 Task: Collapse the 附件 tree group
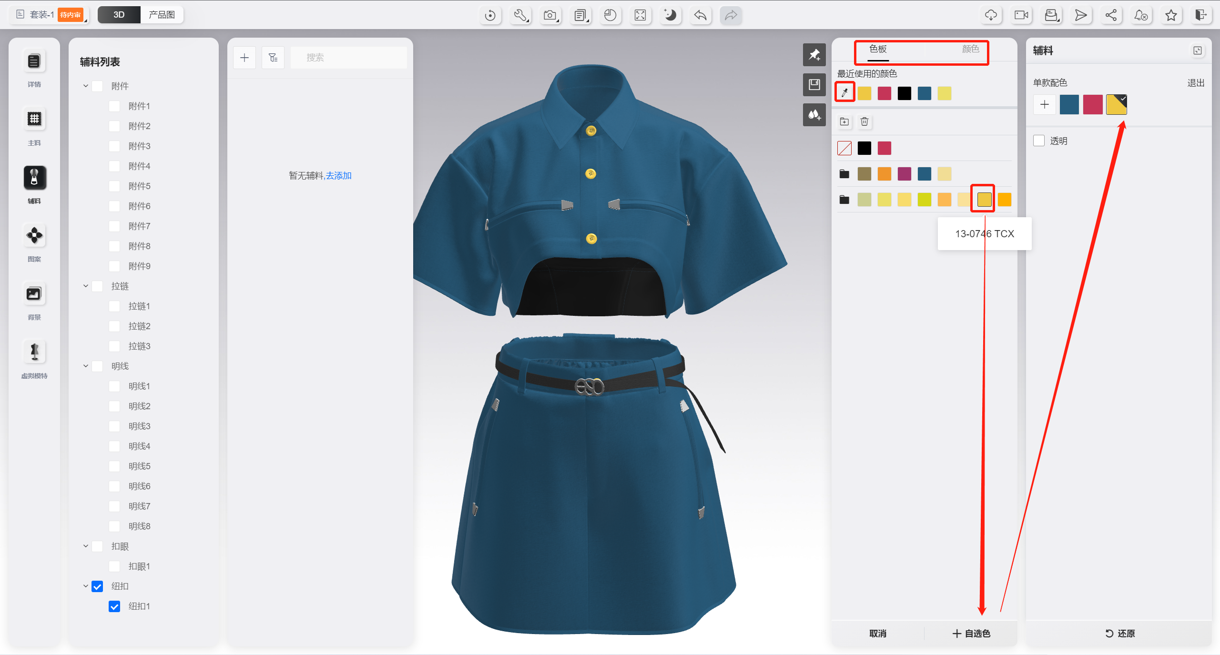86,86
